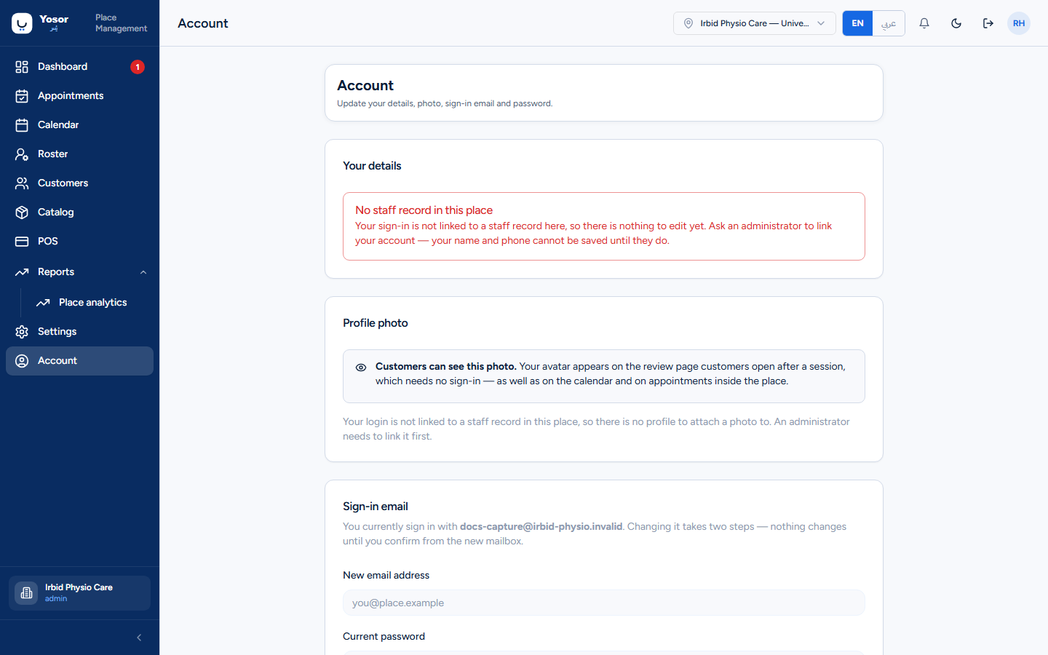Click the Dashboard grid icon
Viewport: 1048px width, 655px height.
22,67
